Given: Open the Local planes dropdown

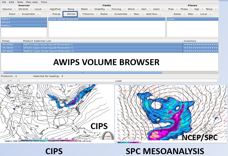Looking at the screenshot, I should [x=205, y=14].
